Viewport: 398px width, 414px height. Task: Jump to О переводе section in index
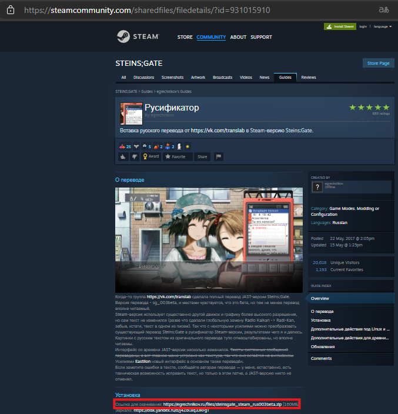(x=322, y=312)
